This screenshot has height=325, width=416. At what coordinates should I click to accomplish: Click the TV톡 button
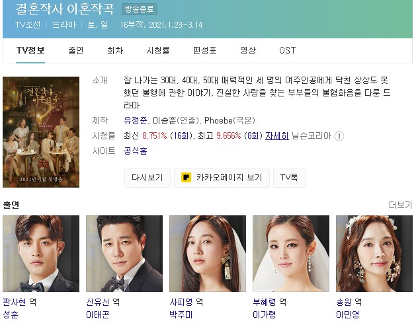tap(289, 177)
